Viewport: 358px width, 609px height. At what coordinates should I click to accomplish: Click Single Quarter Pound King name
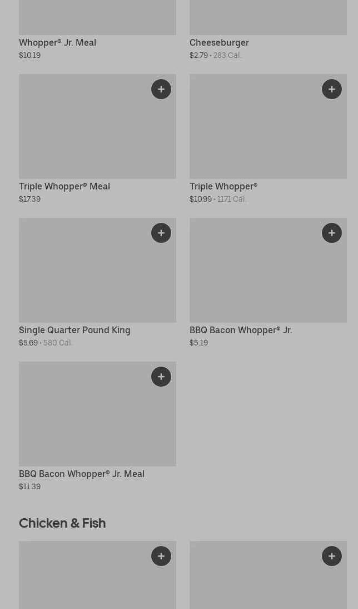(x=75, y=330)
